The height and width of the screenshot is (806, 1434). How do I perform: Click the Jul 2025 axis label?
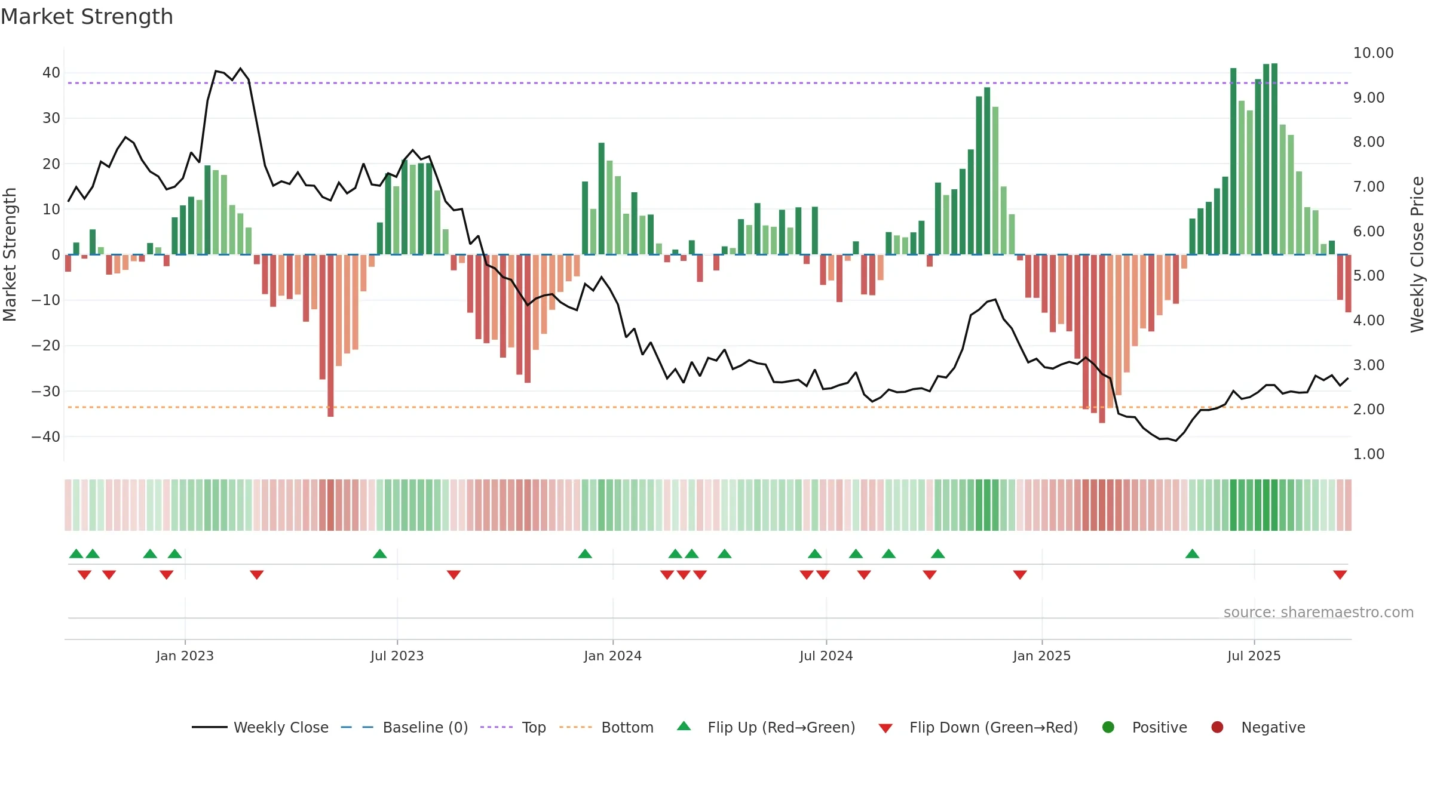pos(1254,656)
